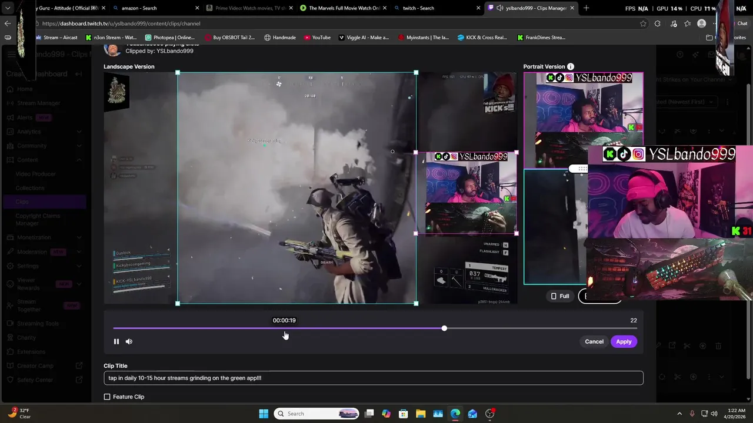Select the Full portrait layout button
The width and height of the screenshot is (753, 423).
coord(559,296)
